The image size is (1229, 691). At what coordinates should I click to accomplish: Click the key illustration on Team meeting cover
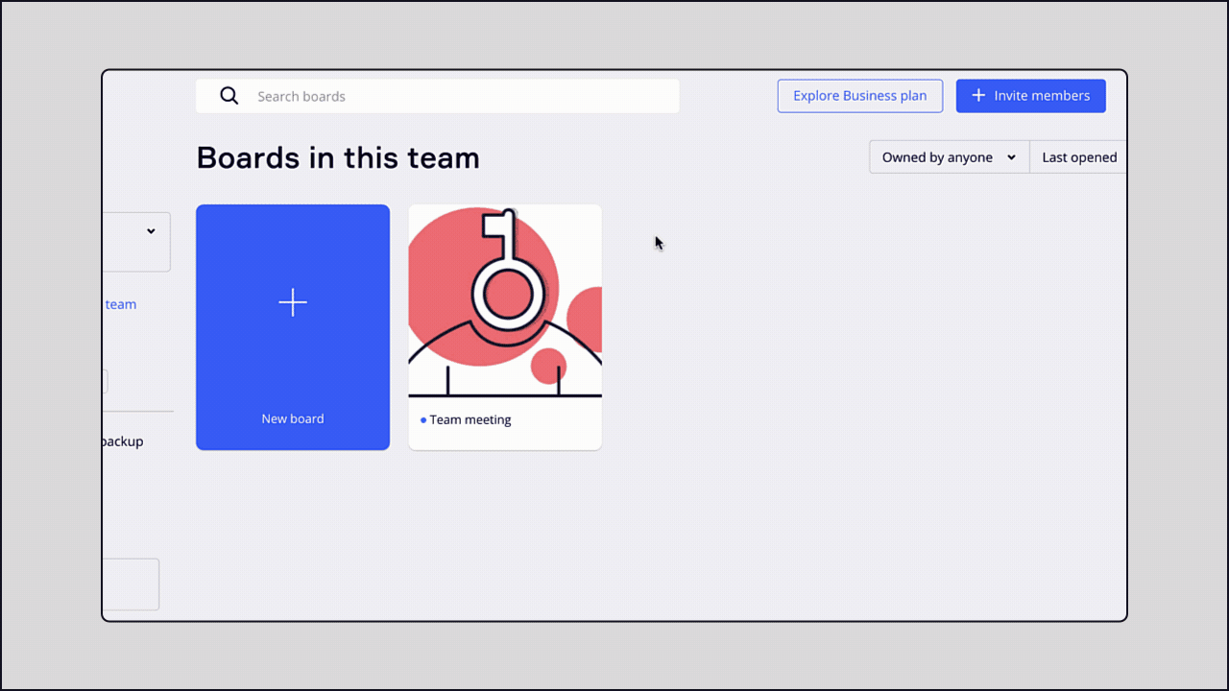click(x=504, y=288)
